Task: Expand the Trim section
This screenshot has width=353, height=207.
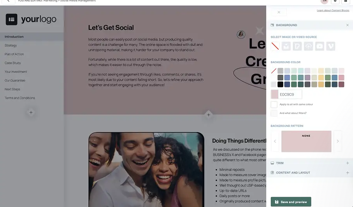Action: pyautogui.click(x=348, y=163)
